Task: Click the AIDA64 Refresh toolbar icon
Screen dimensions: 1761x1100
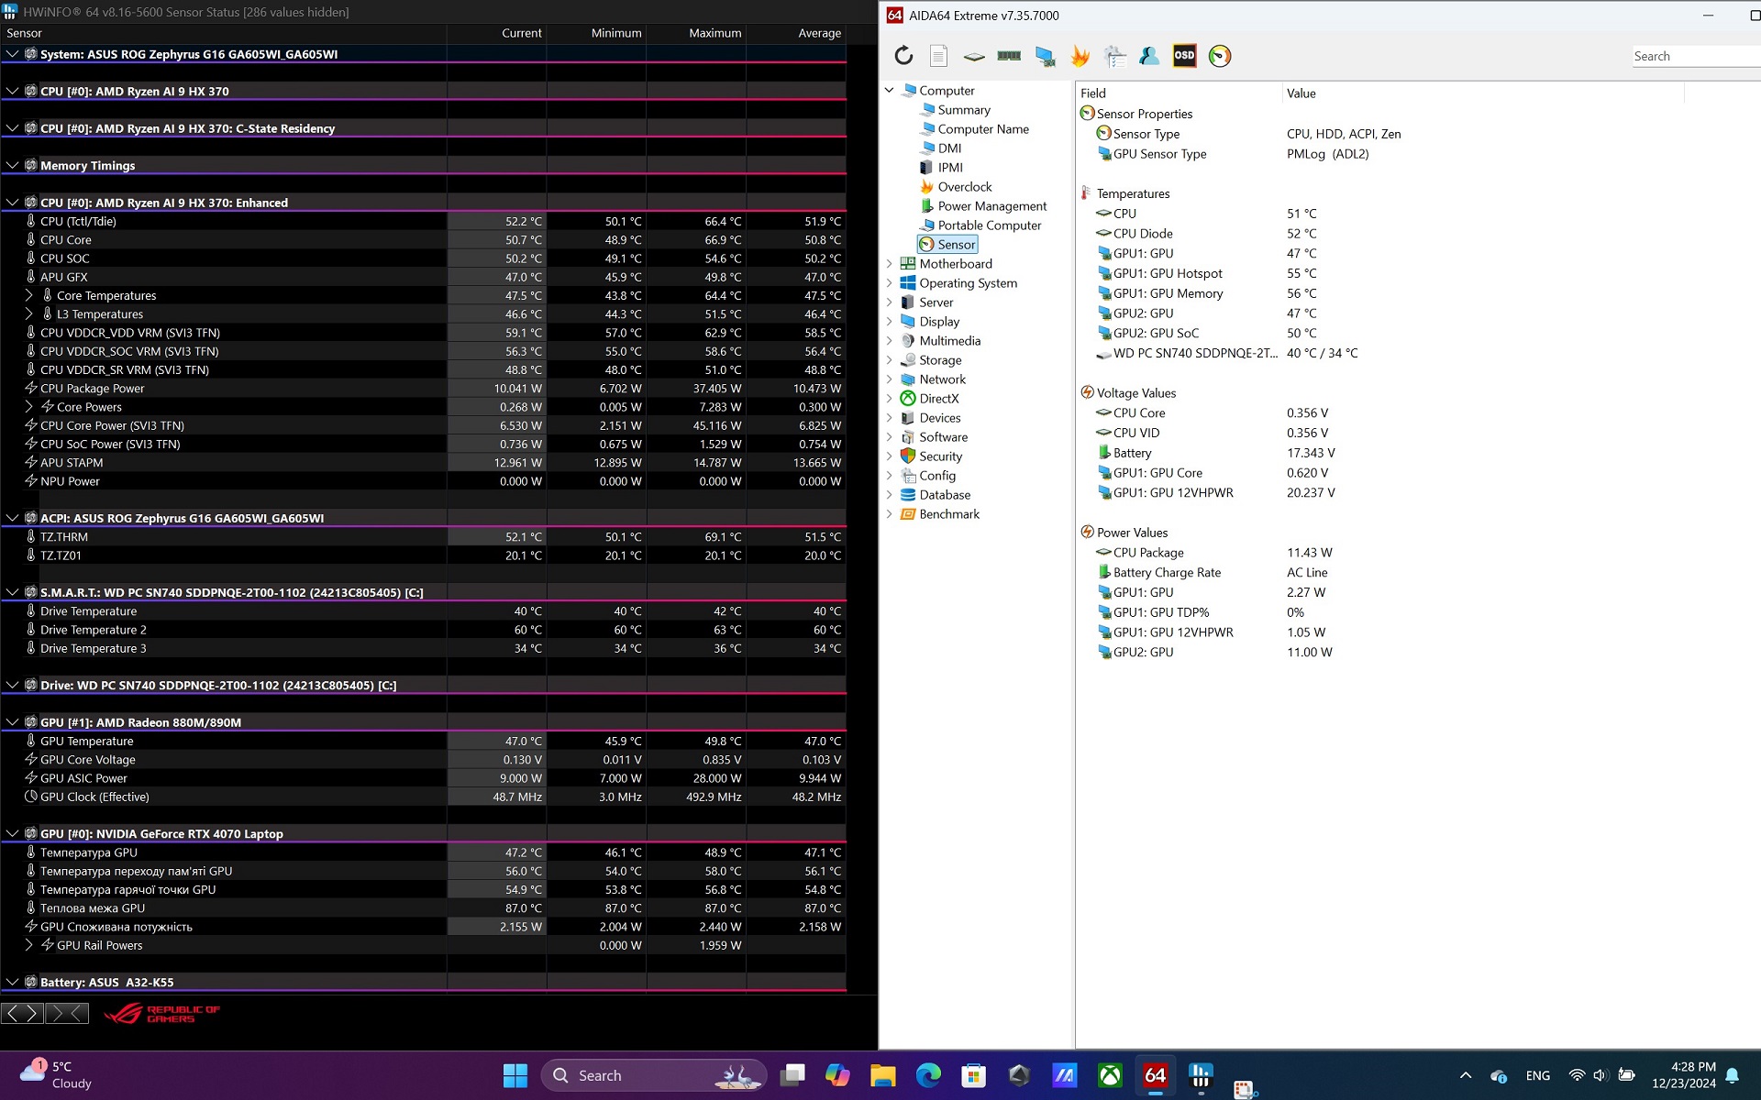Action: tap(903, 56)
